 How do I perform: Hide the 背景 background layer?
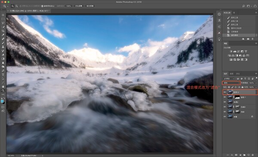coord(225,117)
